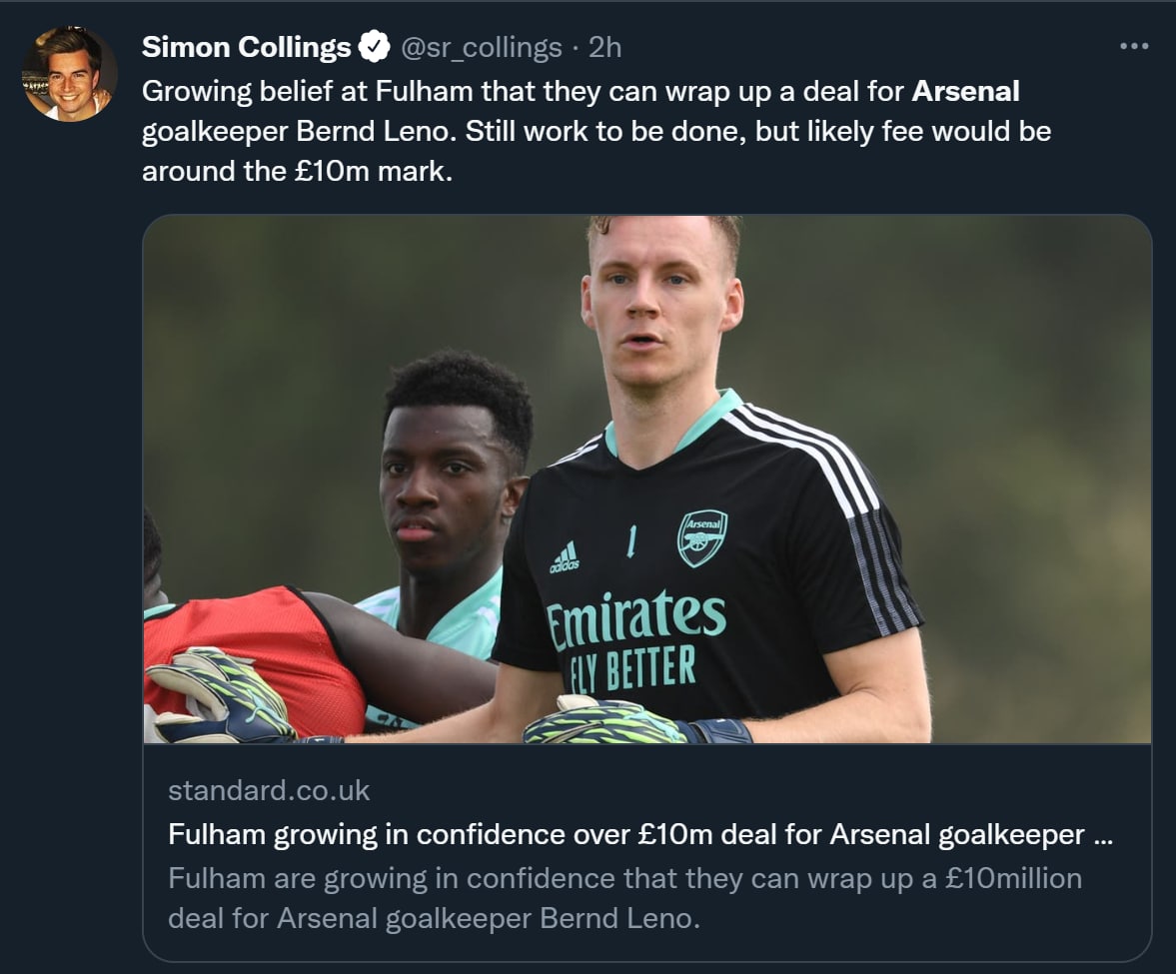Click the 2h tweet timestamp
The width and height of the screenshot is (1176, 974).
(x=605, y=47)
